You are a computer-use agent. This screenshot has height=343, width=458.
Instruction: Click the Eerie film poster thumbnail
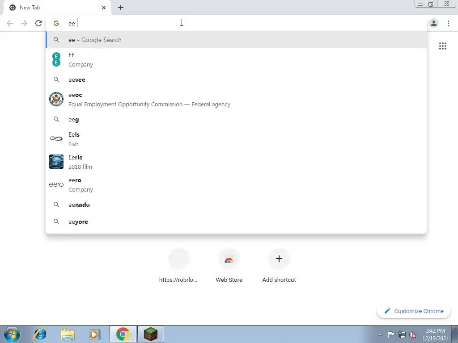tap(56, 162)
